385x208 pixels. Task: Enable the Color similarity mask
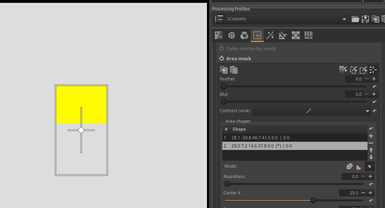click(x=222, y=48)
